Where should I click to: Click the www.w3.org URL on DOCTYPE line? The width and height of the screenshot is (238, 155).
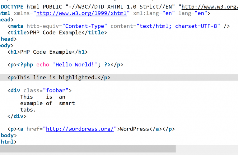tap(209, 7)
